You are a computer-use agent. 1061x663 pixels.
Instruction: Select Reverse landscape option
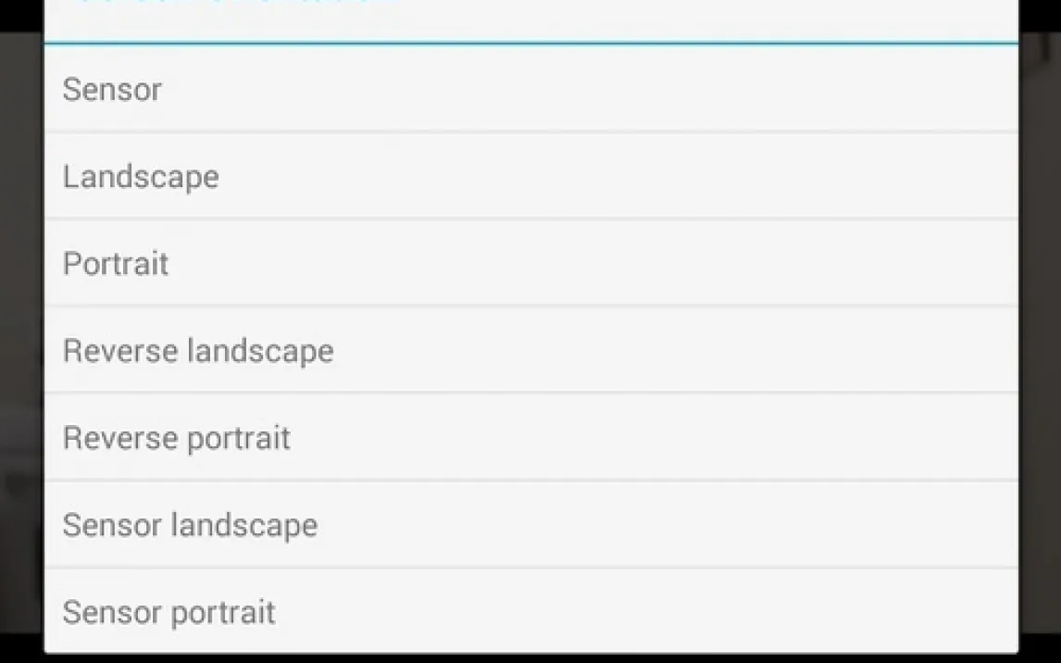530,350
